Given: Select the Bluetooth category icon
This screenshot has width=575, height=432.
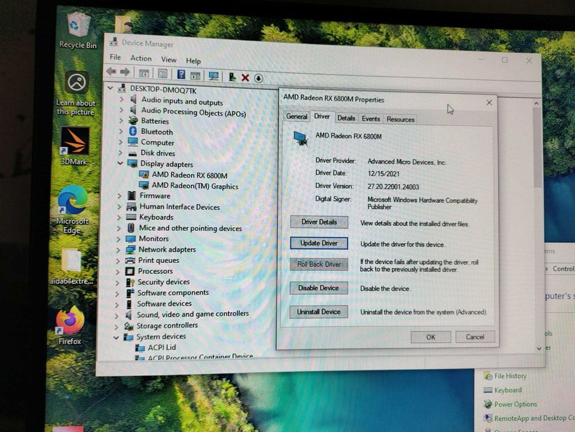Looking at the screenshot, I should coord(133,131).
